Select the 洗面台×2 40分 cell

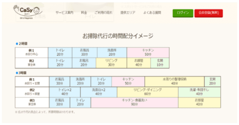(99, 92)
